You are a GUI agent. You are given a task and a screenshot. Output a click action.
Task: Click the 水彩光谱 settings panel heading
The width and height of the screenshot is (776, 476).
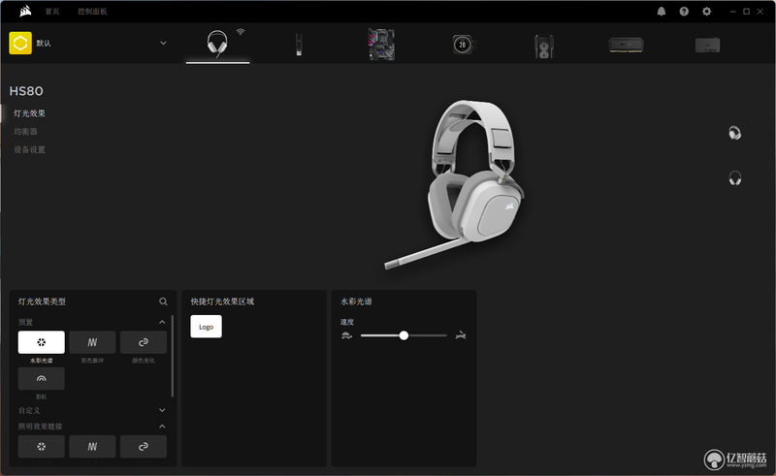tap(356, 301)
